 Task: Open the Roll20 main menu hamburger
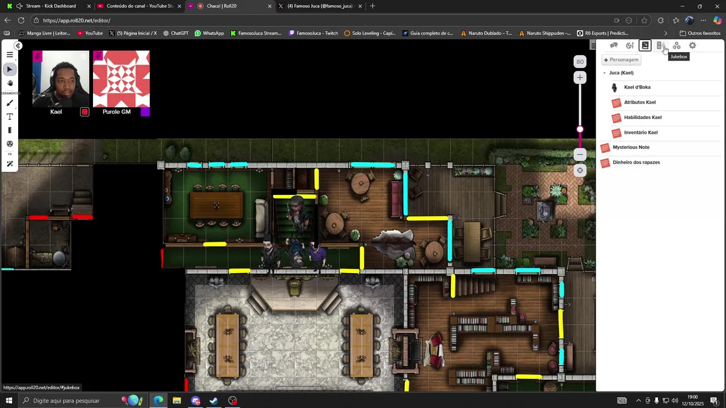point(10,55)
